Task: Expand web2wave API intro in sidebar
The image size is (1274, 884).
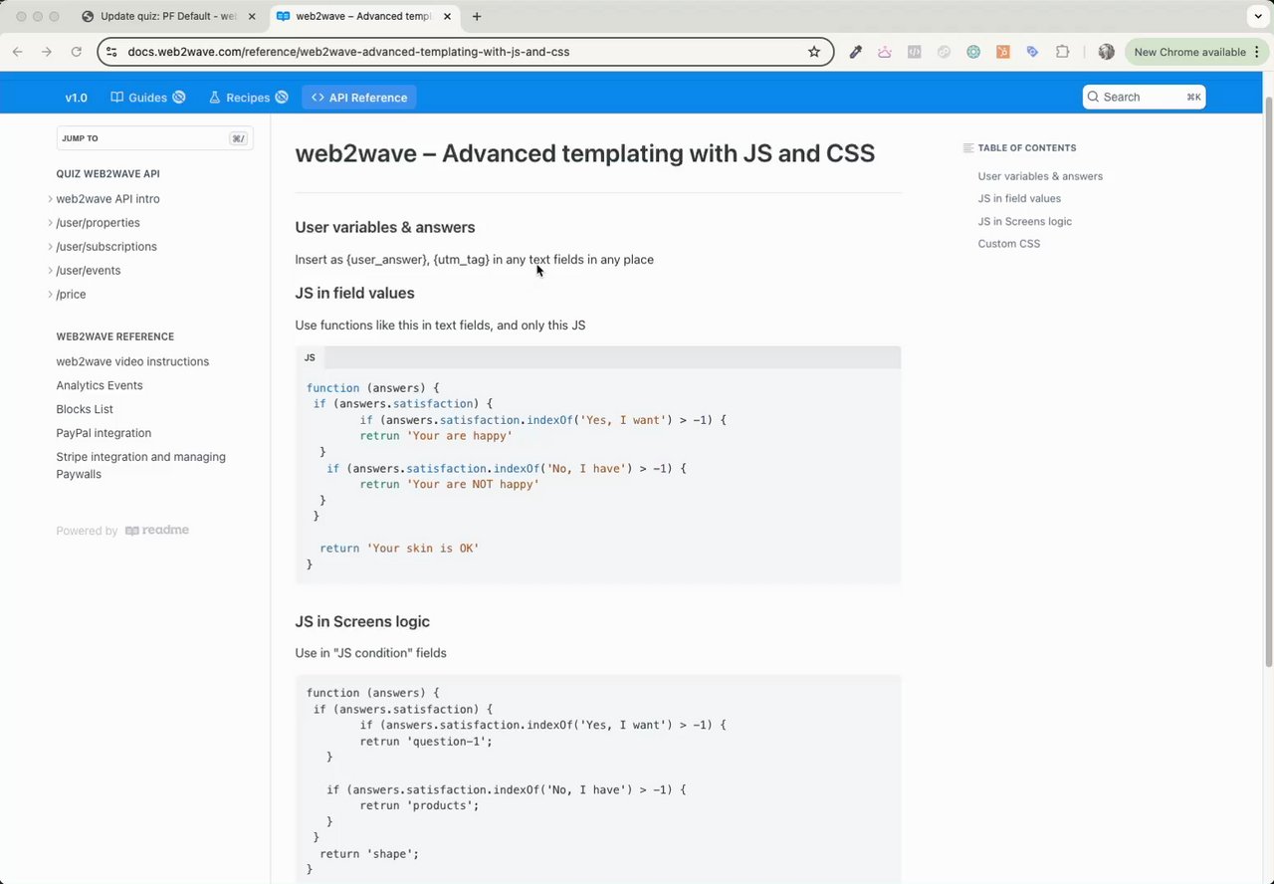Action: coord(51,199)
